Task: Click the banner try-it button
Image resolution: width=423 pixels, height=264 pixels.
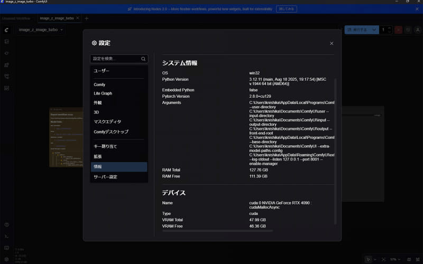Action: coord(287,9)
